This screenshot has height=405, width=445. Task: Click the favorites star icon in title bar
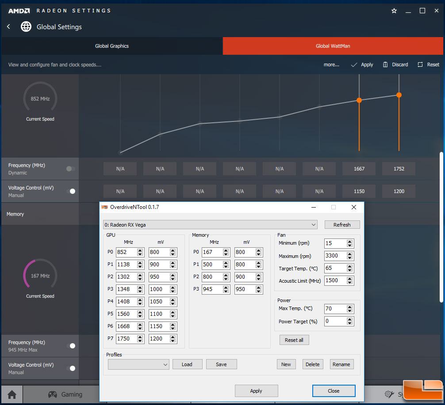click(x=394, y=11)
